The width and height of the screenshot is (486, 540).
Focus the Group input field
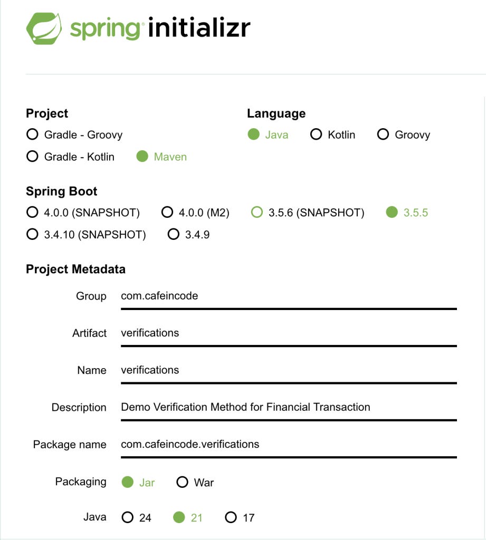click(x=289, y=300)
